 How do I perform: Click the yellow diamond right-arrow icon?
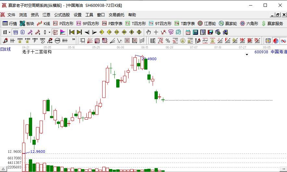pos(109,33)
